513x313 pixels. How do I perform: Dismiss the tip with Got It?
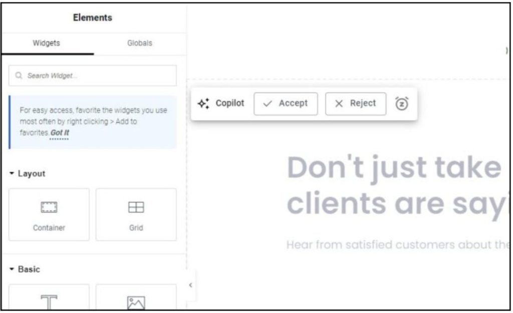pos(60,133)
